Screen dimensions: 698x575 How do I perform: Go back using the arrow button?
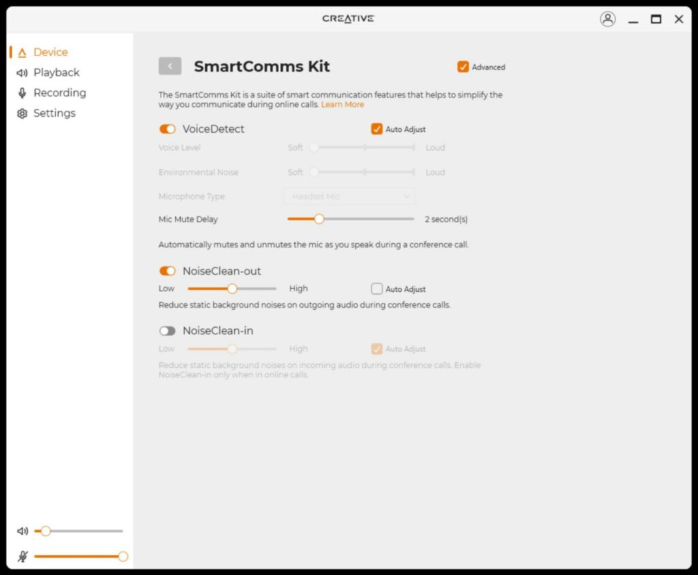pyautogui.click(x=170, y=66)
